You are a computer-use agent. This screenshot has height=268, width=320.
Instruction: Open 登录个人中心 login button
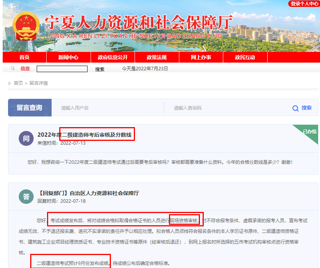304,3
